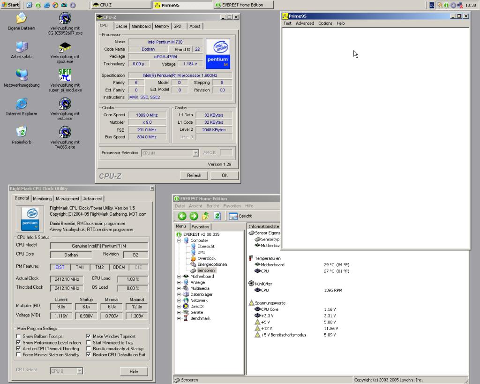Screen dimensions: 480x384
Task: Click Core Speed value field in CPU-Z
Action: pyautogui.click(x=147, y=115)
